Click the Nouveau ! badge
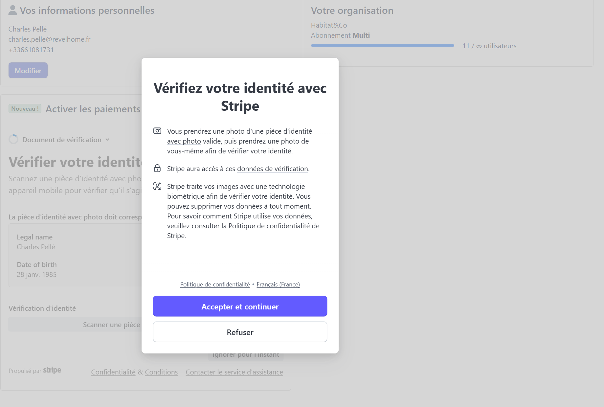Screen dimensions: 604x407 [25, 109]
